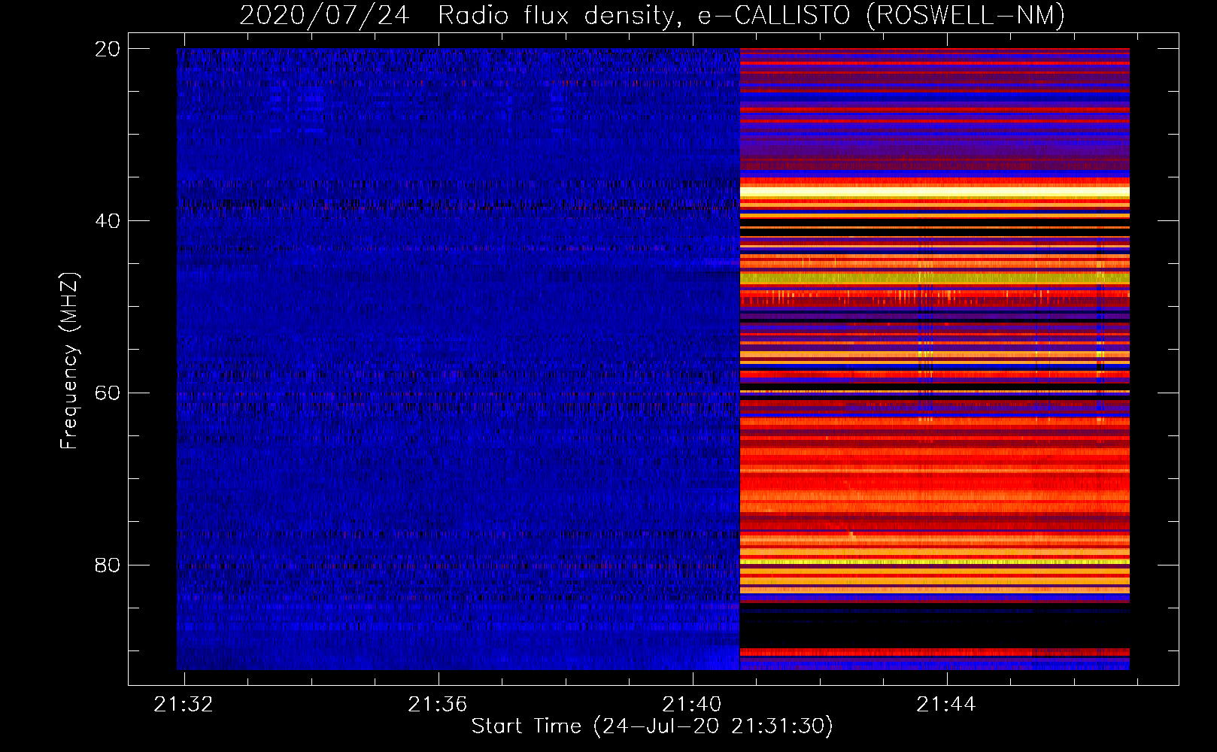Click the 21:44 time tick label

[946, 704]
